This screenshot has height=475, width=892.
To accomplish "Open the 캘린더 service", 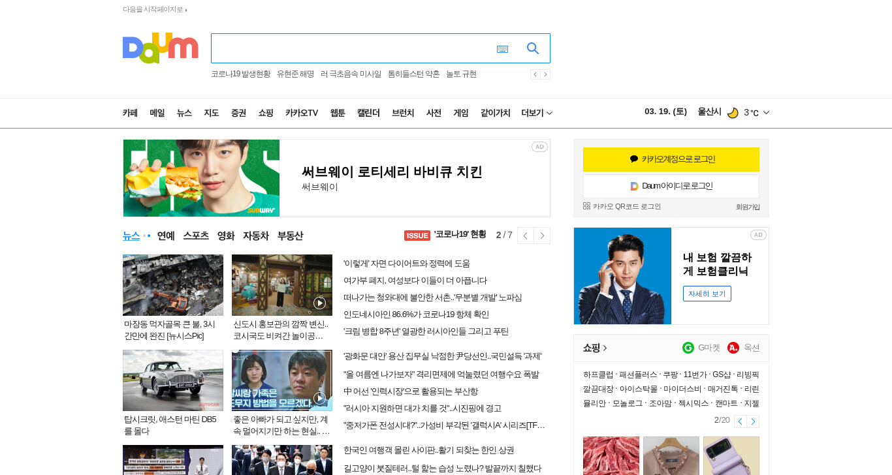I will click(x=368, y=113).
